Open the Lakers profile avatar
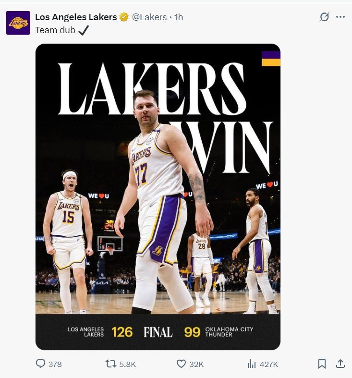 [18, 23]
